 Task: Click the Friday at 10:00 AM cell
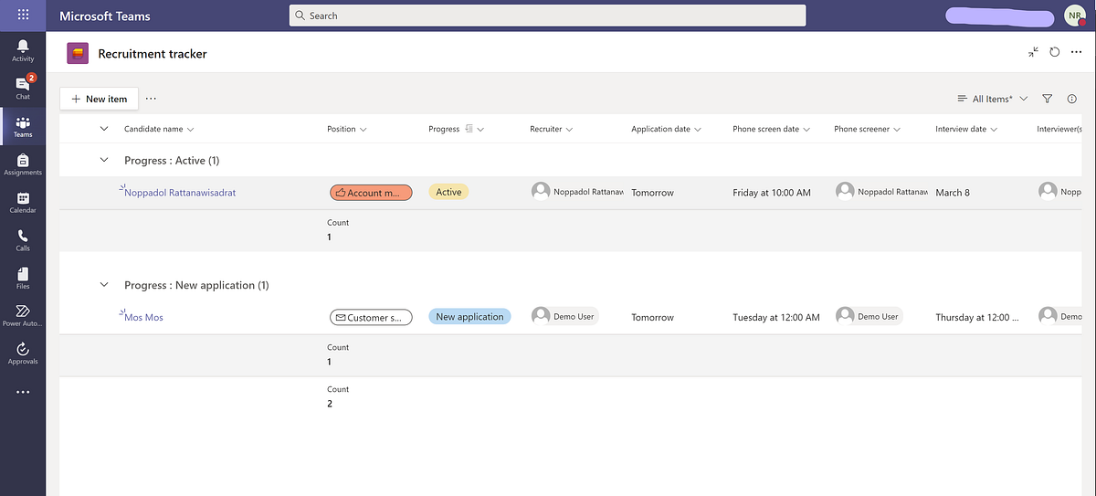(772, 193)
